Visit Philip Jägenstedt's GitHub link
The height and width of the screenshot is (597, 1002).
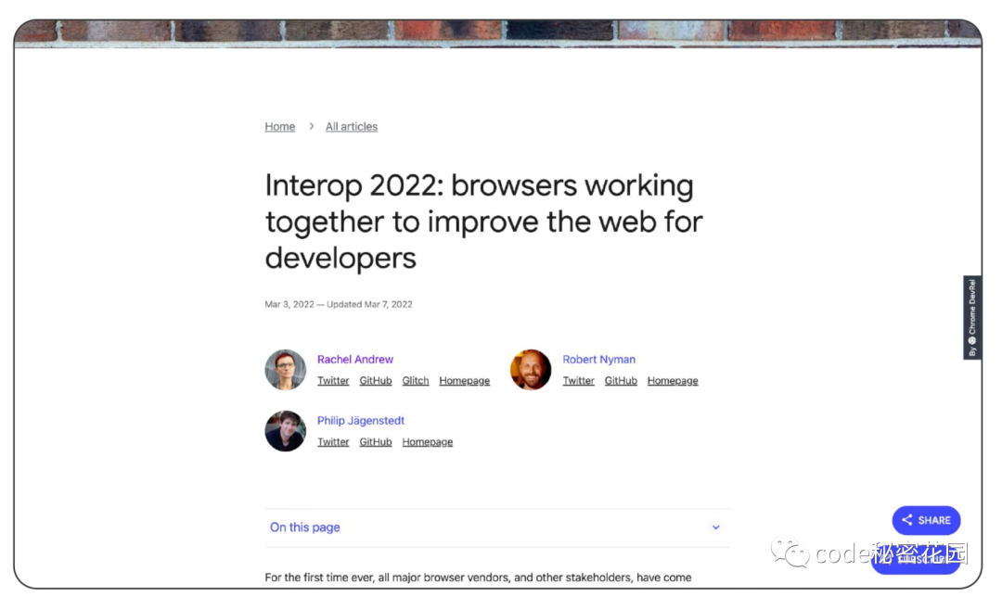(x=376, y=442)
